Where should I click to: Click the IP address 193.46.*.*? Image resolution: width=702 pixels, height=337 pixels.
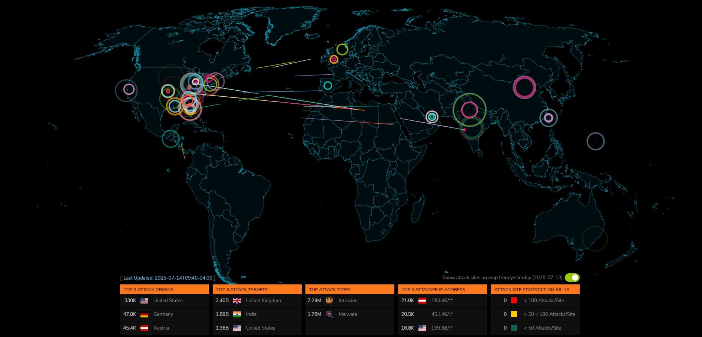(x=442, y=300)
